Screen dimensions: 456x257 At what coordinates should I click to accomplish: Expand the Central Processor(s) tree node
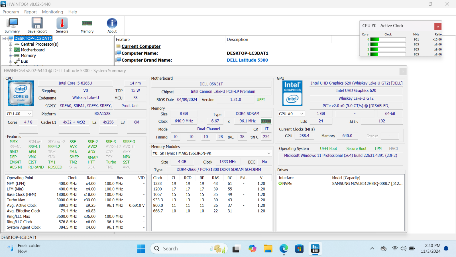11,44
